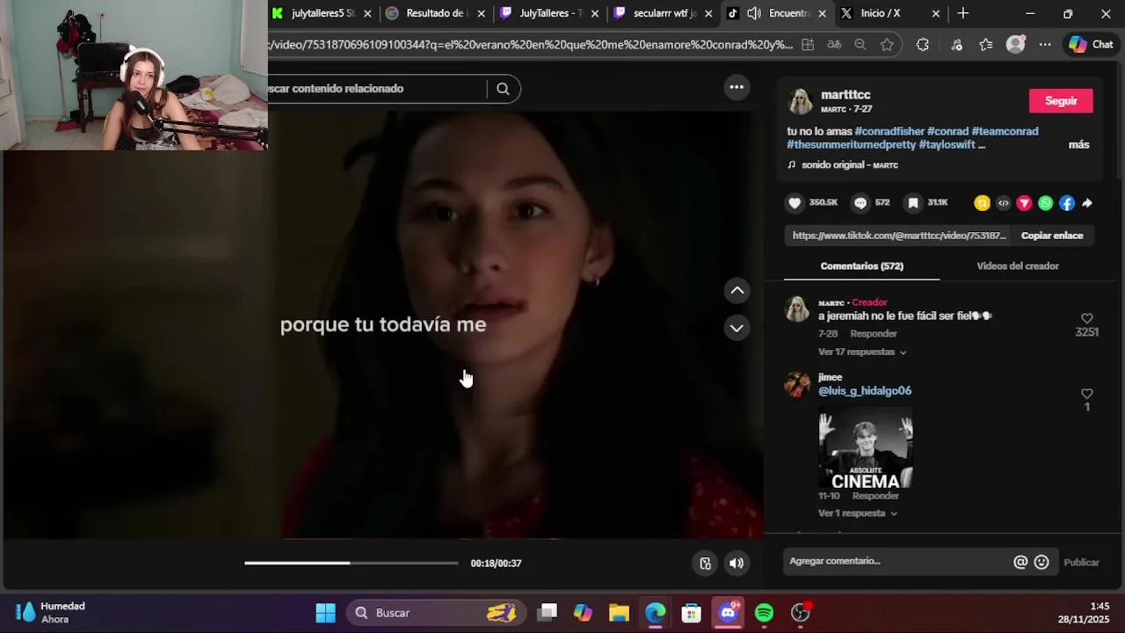Like the video with the heart icon

coord(795,203)
